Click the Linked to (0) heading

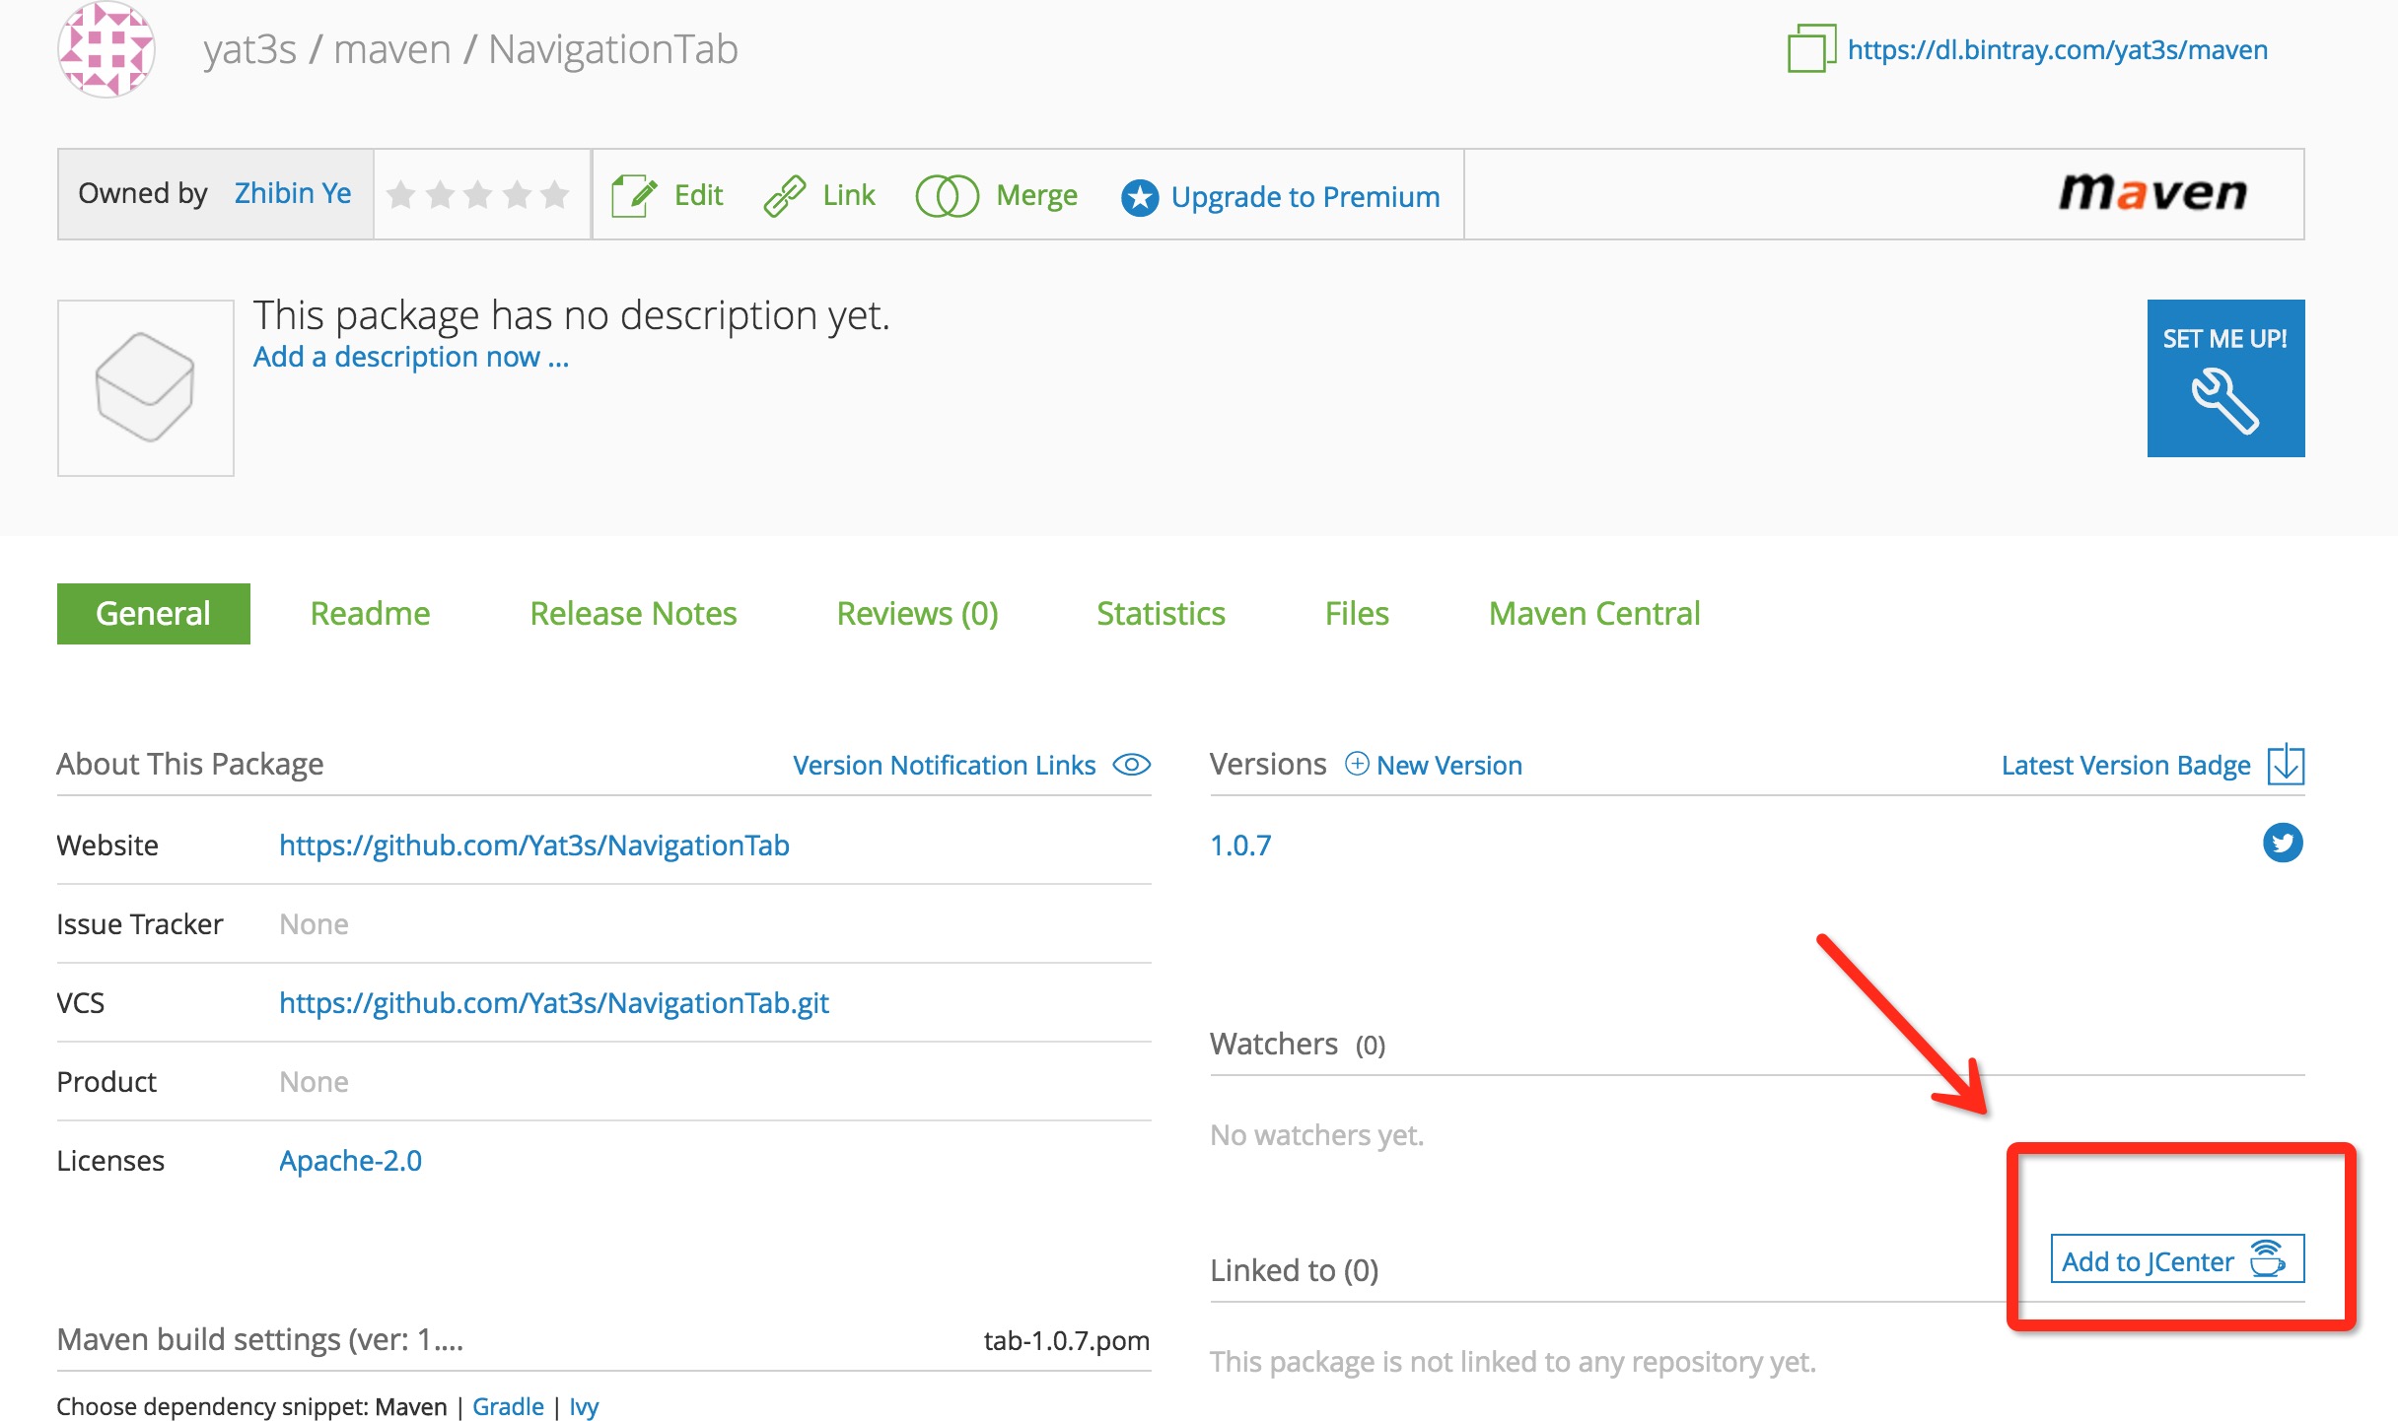1294,1270
